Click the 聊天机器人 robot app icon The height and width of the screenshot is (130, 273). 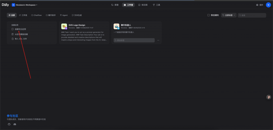click(x=116, y=26)
